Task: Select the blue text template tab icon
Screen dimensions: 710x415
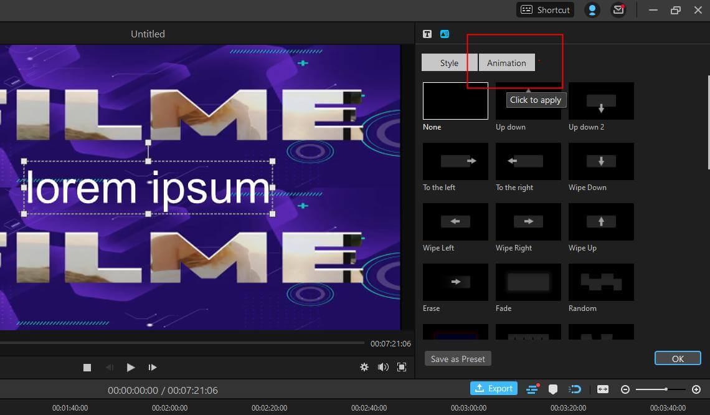Action: 445,34
